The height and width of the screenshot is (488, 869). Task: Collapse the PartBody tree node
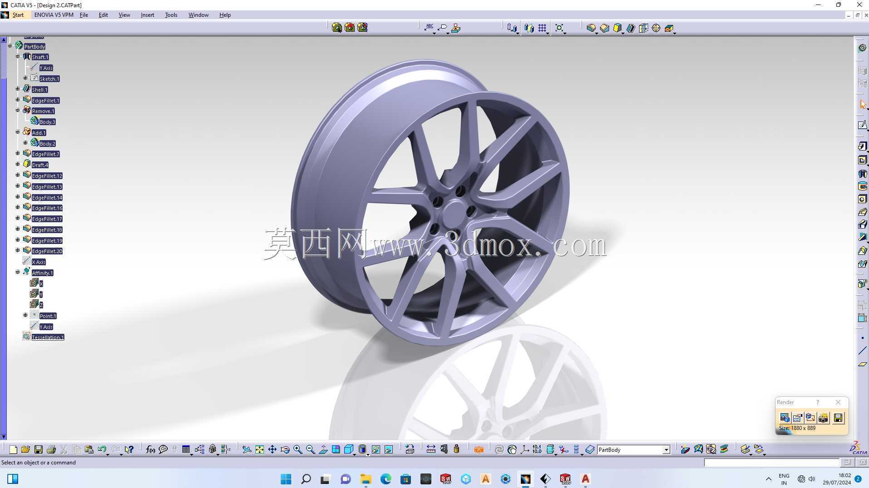click(x=10, y=46)
